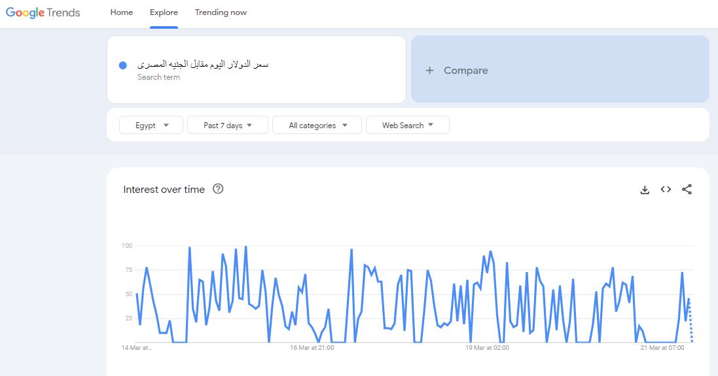Click the Google Trends logo
The image size is (718, 376).
43,12
